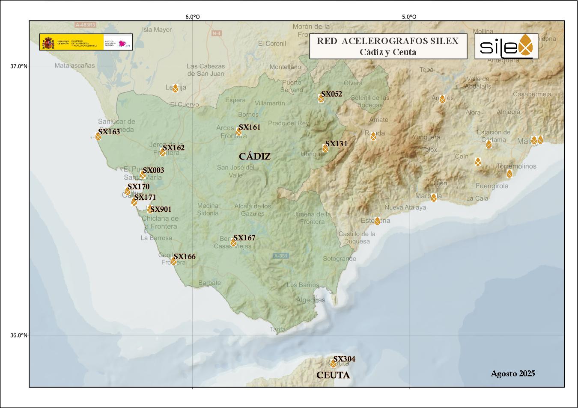Click the Agosto 2025 date label
Viewport: 578px width, 408px height.
pos(512,373)
